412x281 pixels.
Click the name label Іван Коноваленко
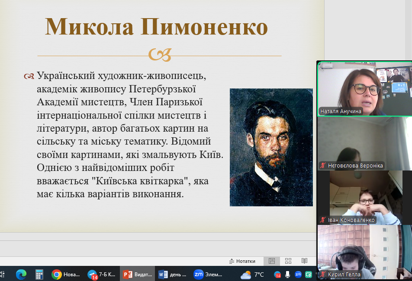(x=351, y=220)
